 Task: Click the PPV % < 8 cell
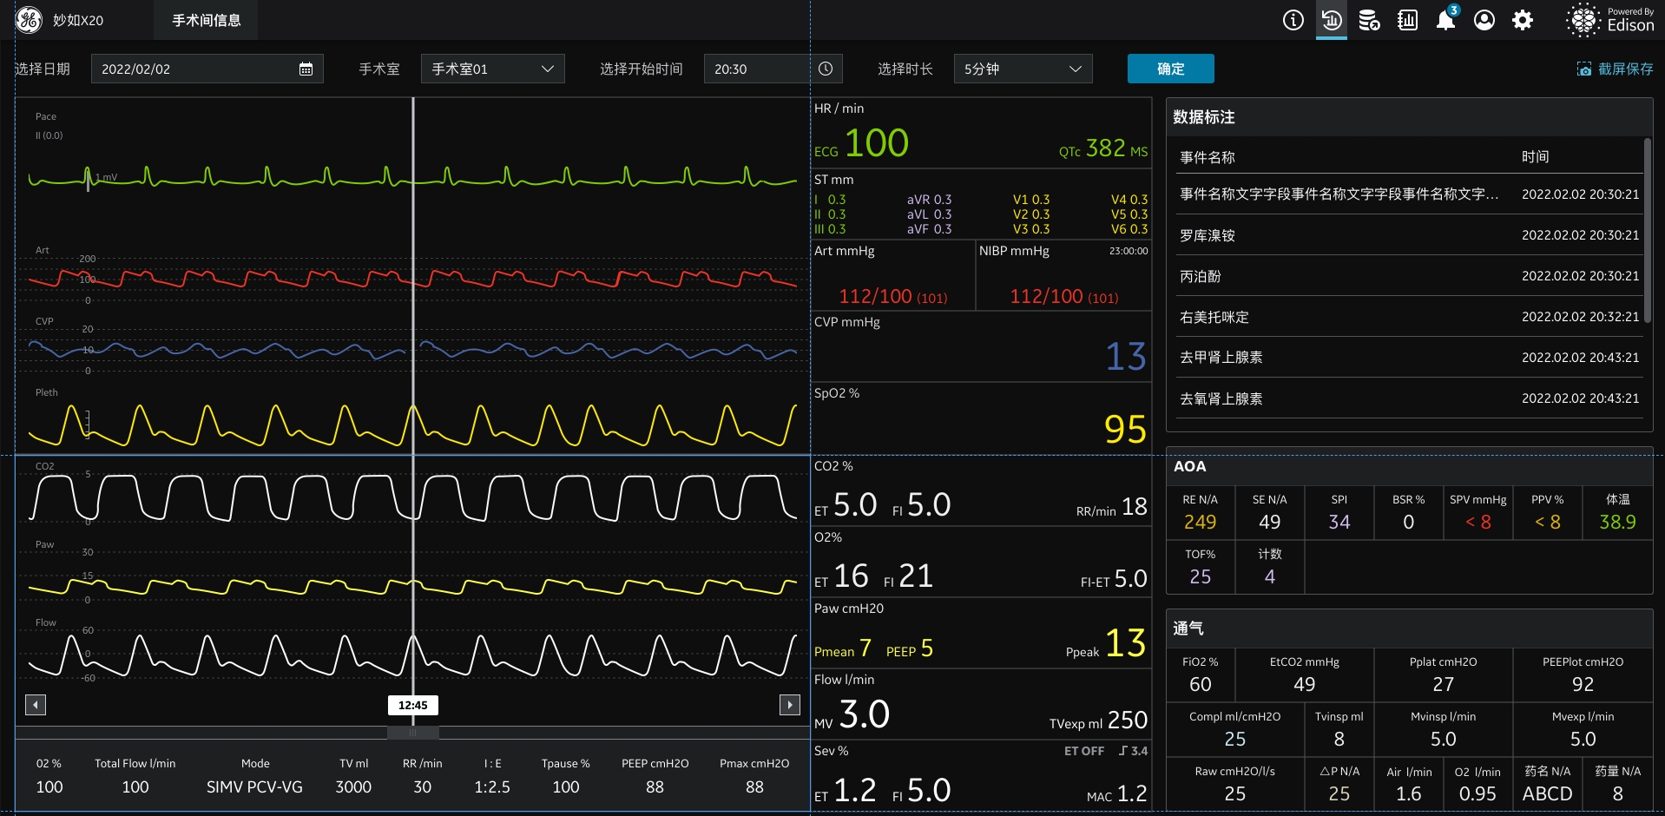tap(1548, 512)
